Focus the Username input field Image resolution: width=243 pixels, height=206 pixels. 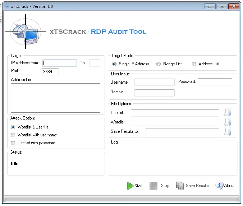[x=154, y=82]
